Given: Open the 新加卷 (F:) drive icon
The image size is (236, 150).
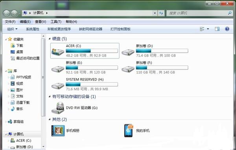Looking at the screenshot, I should pyautogui.click(x=128, y=69).
